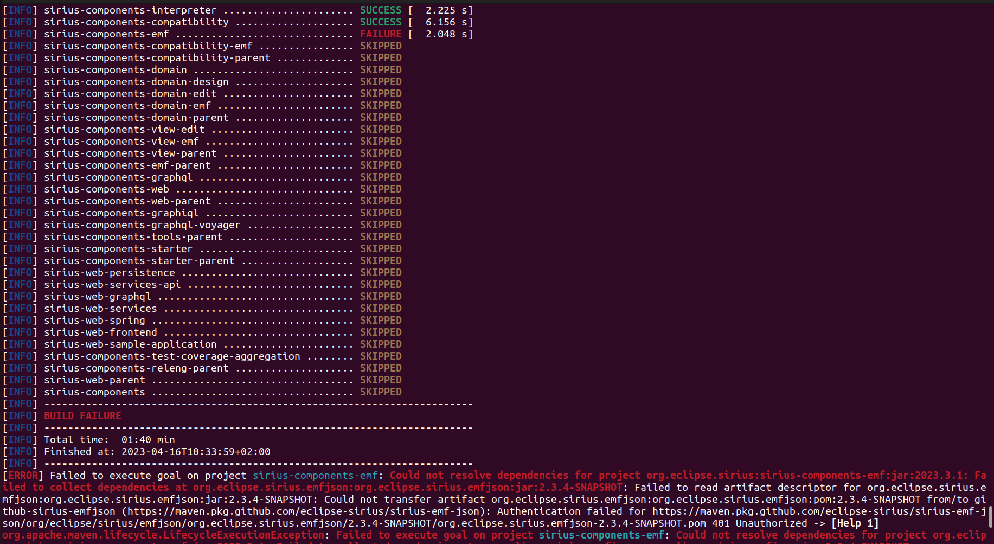Click 'sirius-web-persistence' row
The image size is (994, 544).
click(x=202, y=273)
